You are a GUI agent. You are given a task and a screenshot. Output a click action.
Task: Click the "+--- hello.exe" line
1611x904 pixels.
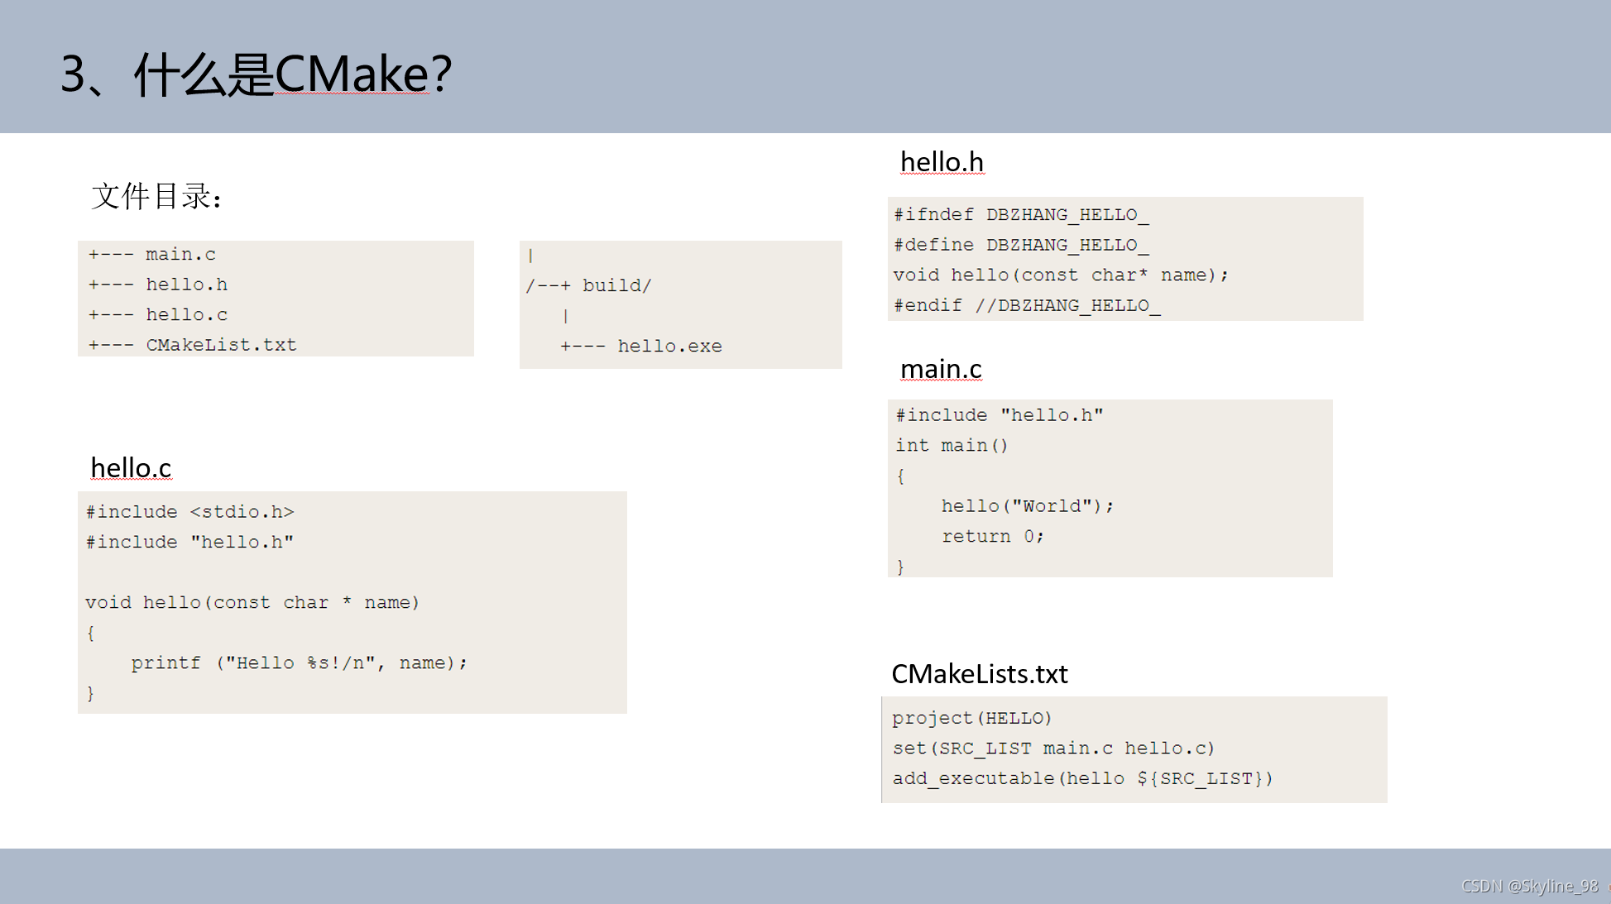point(641,347)
